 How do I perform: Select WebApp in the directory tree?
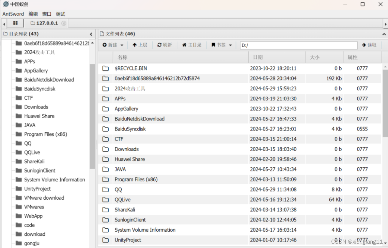33,216
